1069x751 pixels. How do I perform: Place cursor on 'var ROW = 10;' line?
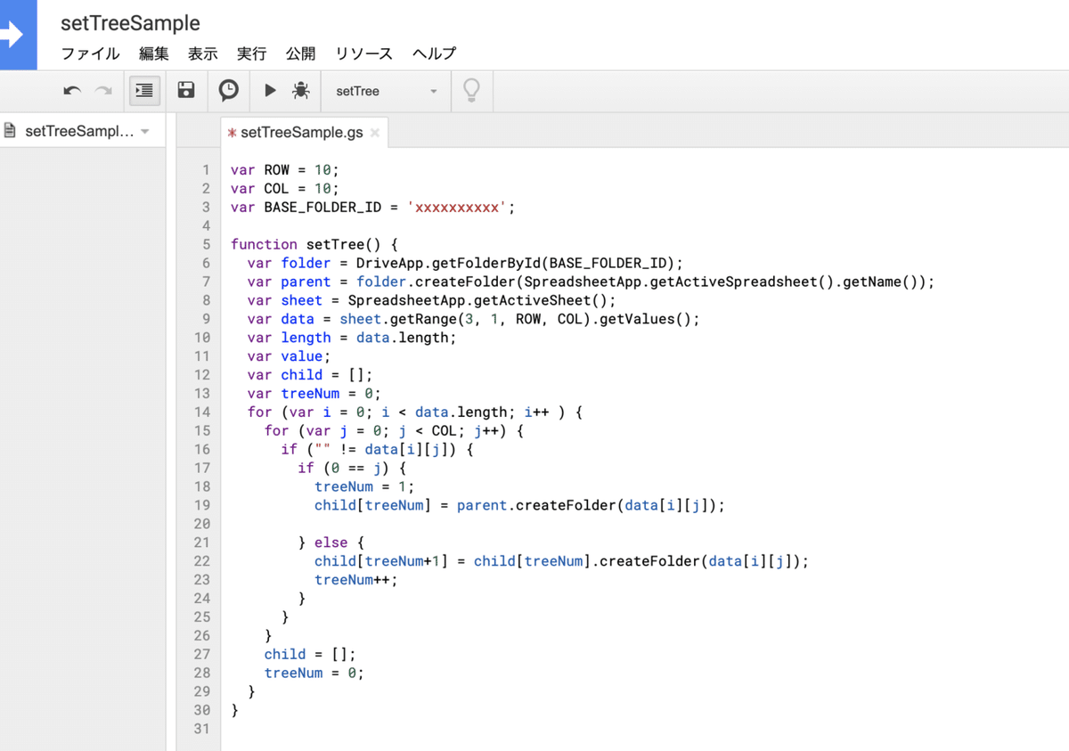click(x=285, y=169)
